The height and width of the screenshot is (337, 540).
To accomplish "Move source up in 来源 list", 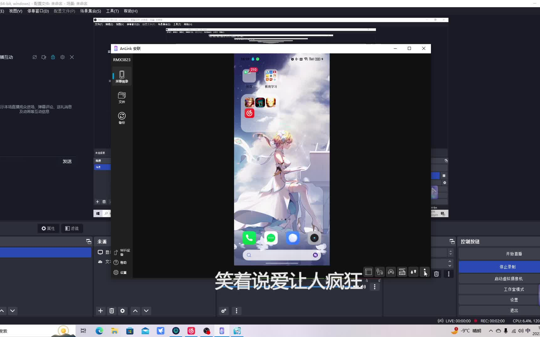I will [x=135, y=311].
